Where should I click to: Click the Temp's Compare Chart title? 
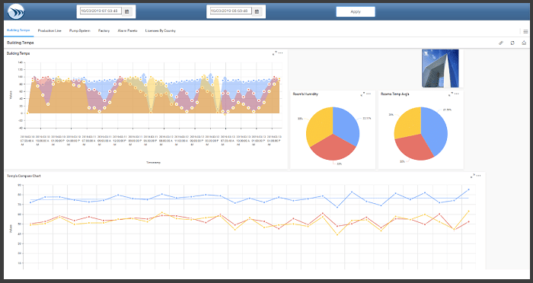coord(24,176)
